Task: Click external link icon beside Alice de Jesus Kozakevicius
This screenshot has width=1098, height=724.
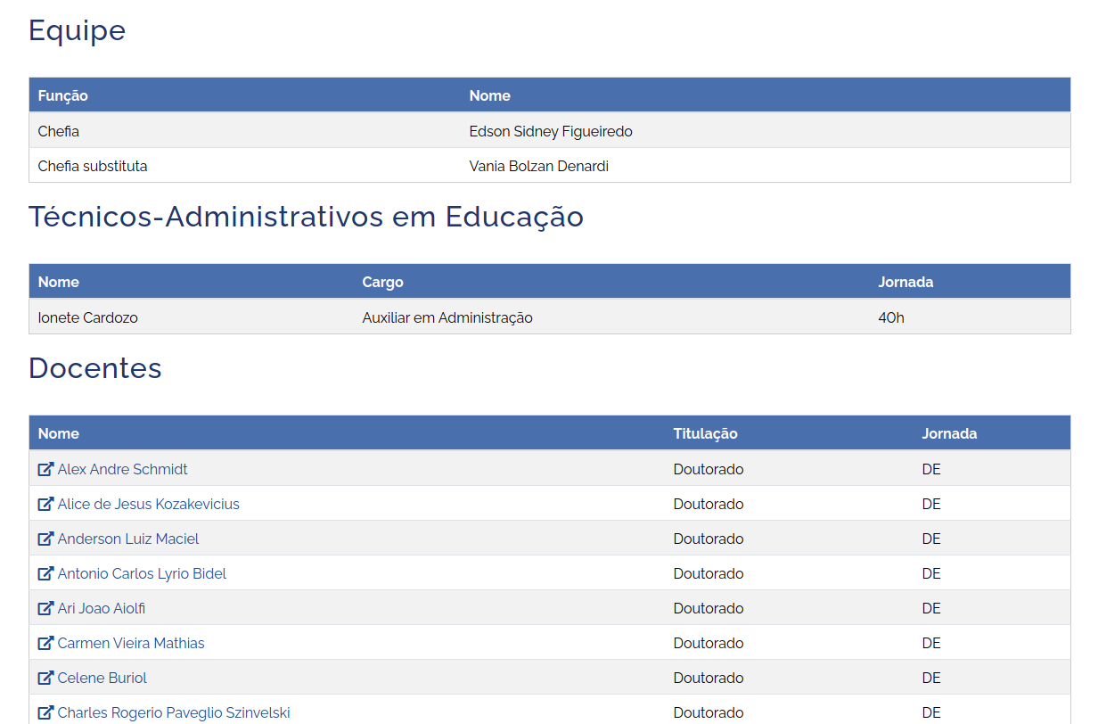Action: tap(45, 504)
